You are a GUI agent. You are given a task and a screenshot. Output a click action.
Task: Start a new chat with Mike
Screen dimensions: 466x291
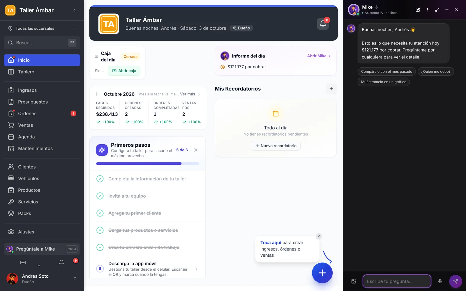[x=418, y=10]
